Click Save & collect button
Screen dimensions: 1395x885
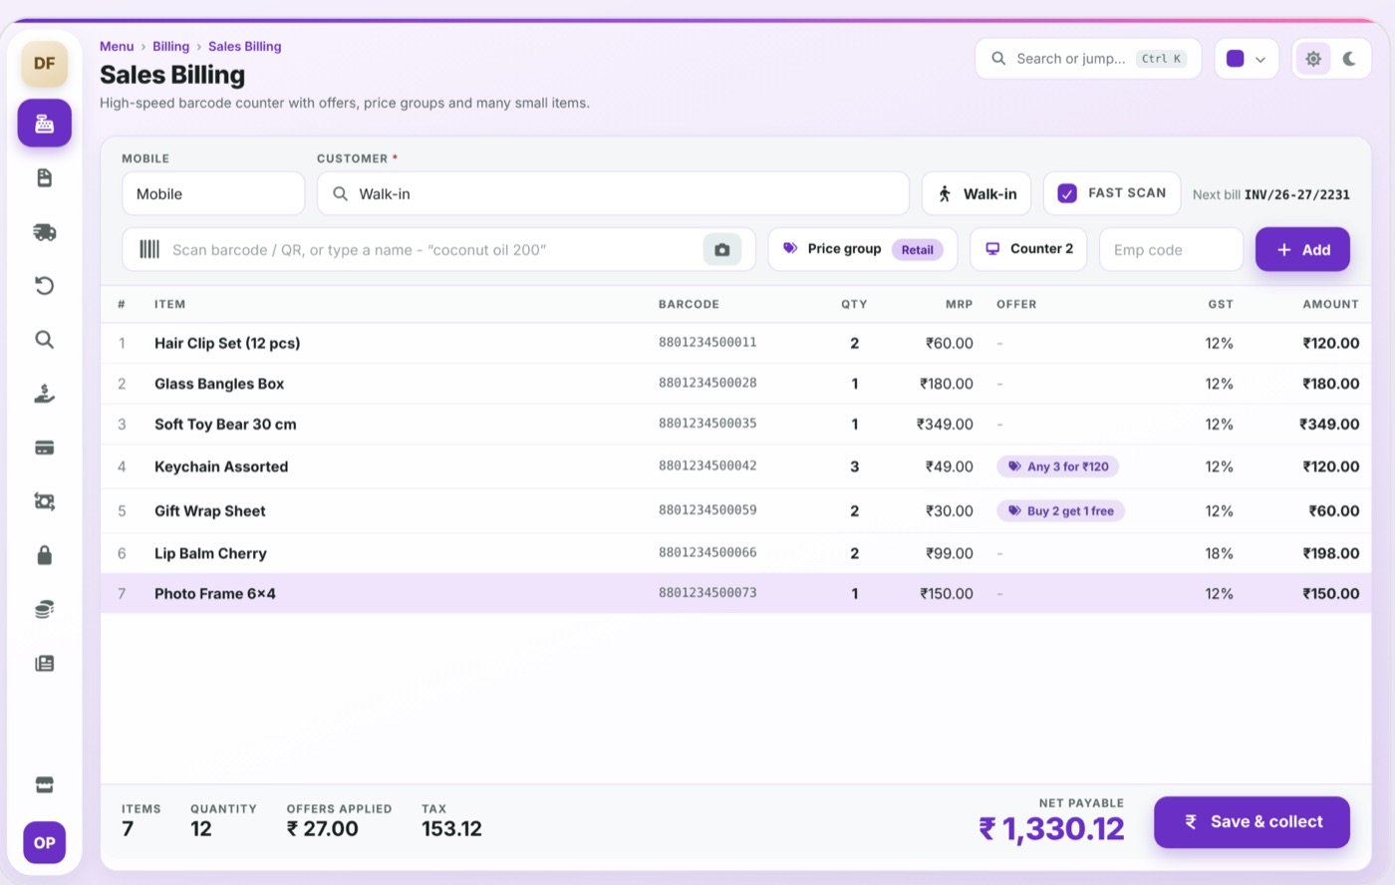pos(1253,822)
